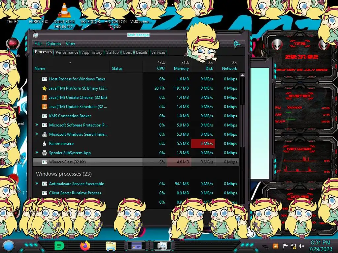338x253 pixels.
Task: Click the 20.7% CPU value
Action: point(159,88)
